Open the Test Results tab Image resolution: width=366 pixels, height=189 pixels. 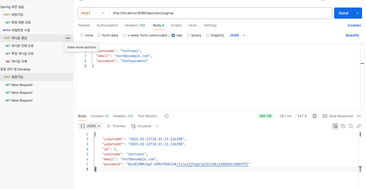[147, 116]
